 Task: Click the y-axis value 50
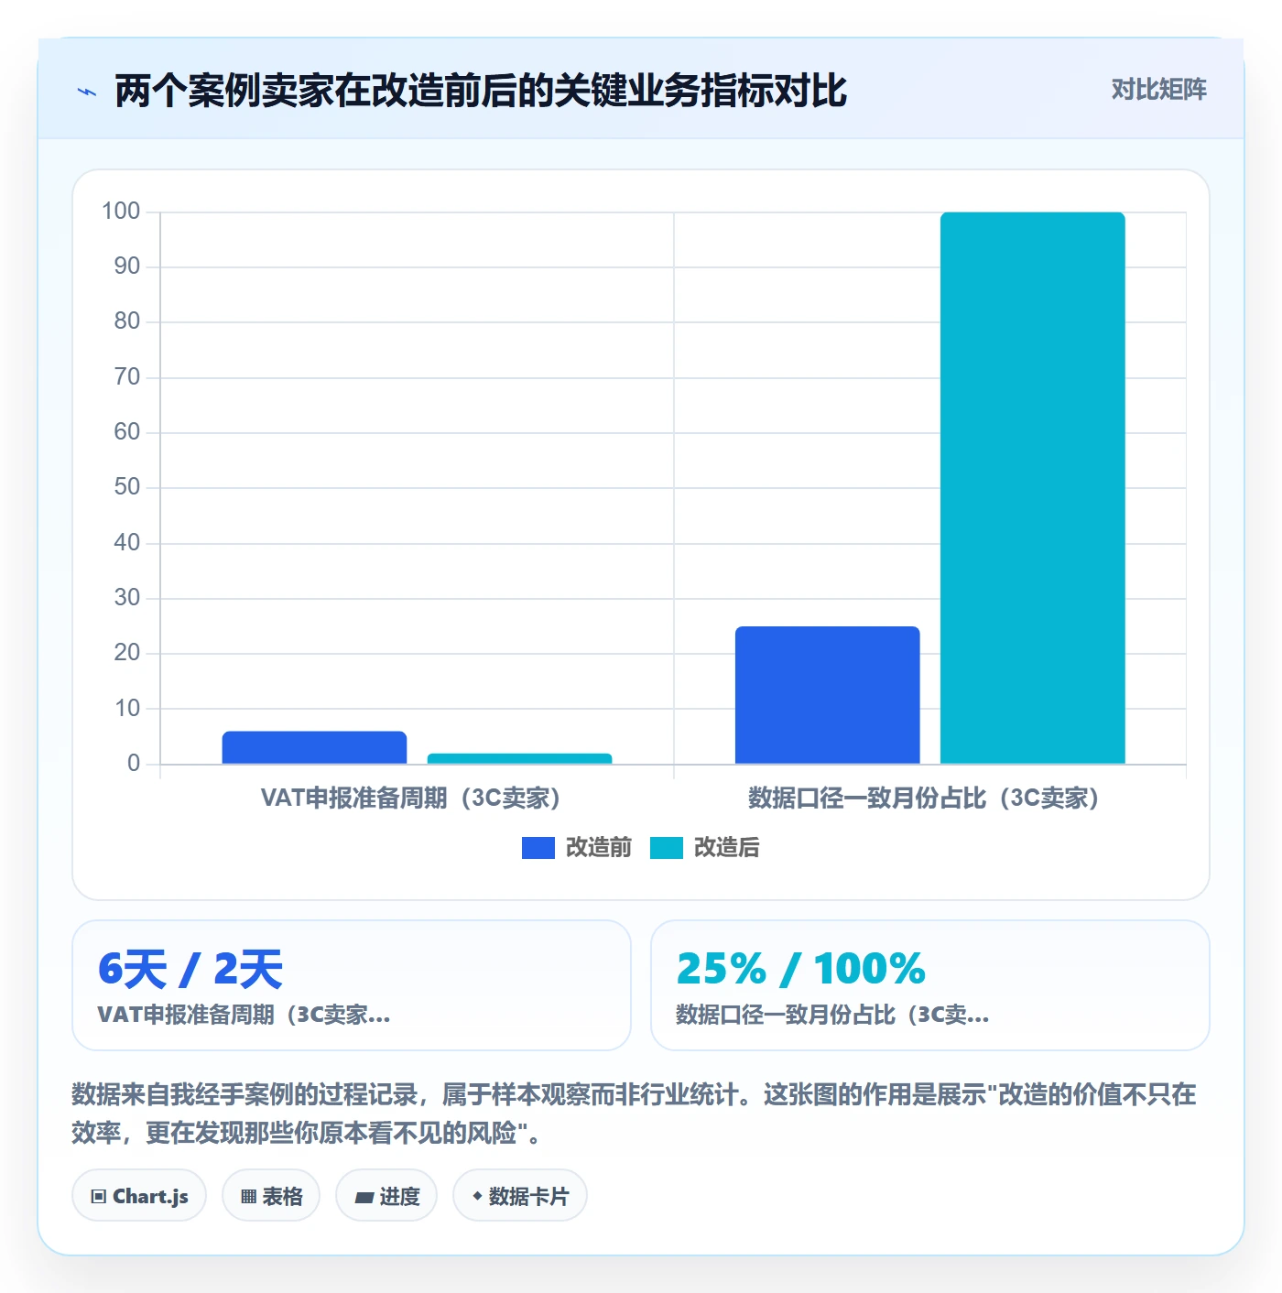[x=126, y=487]
